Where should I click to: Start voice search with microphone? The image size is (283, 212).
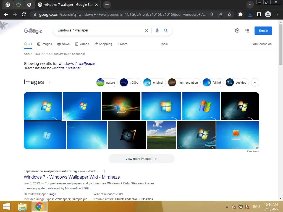pyautogui.click(x=157, y=30)
